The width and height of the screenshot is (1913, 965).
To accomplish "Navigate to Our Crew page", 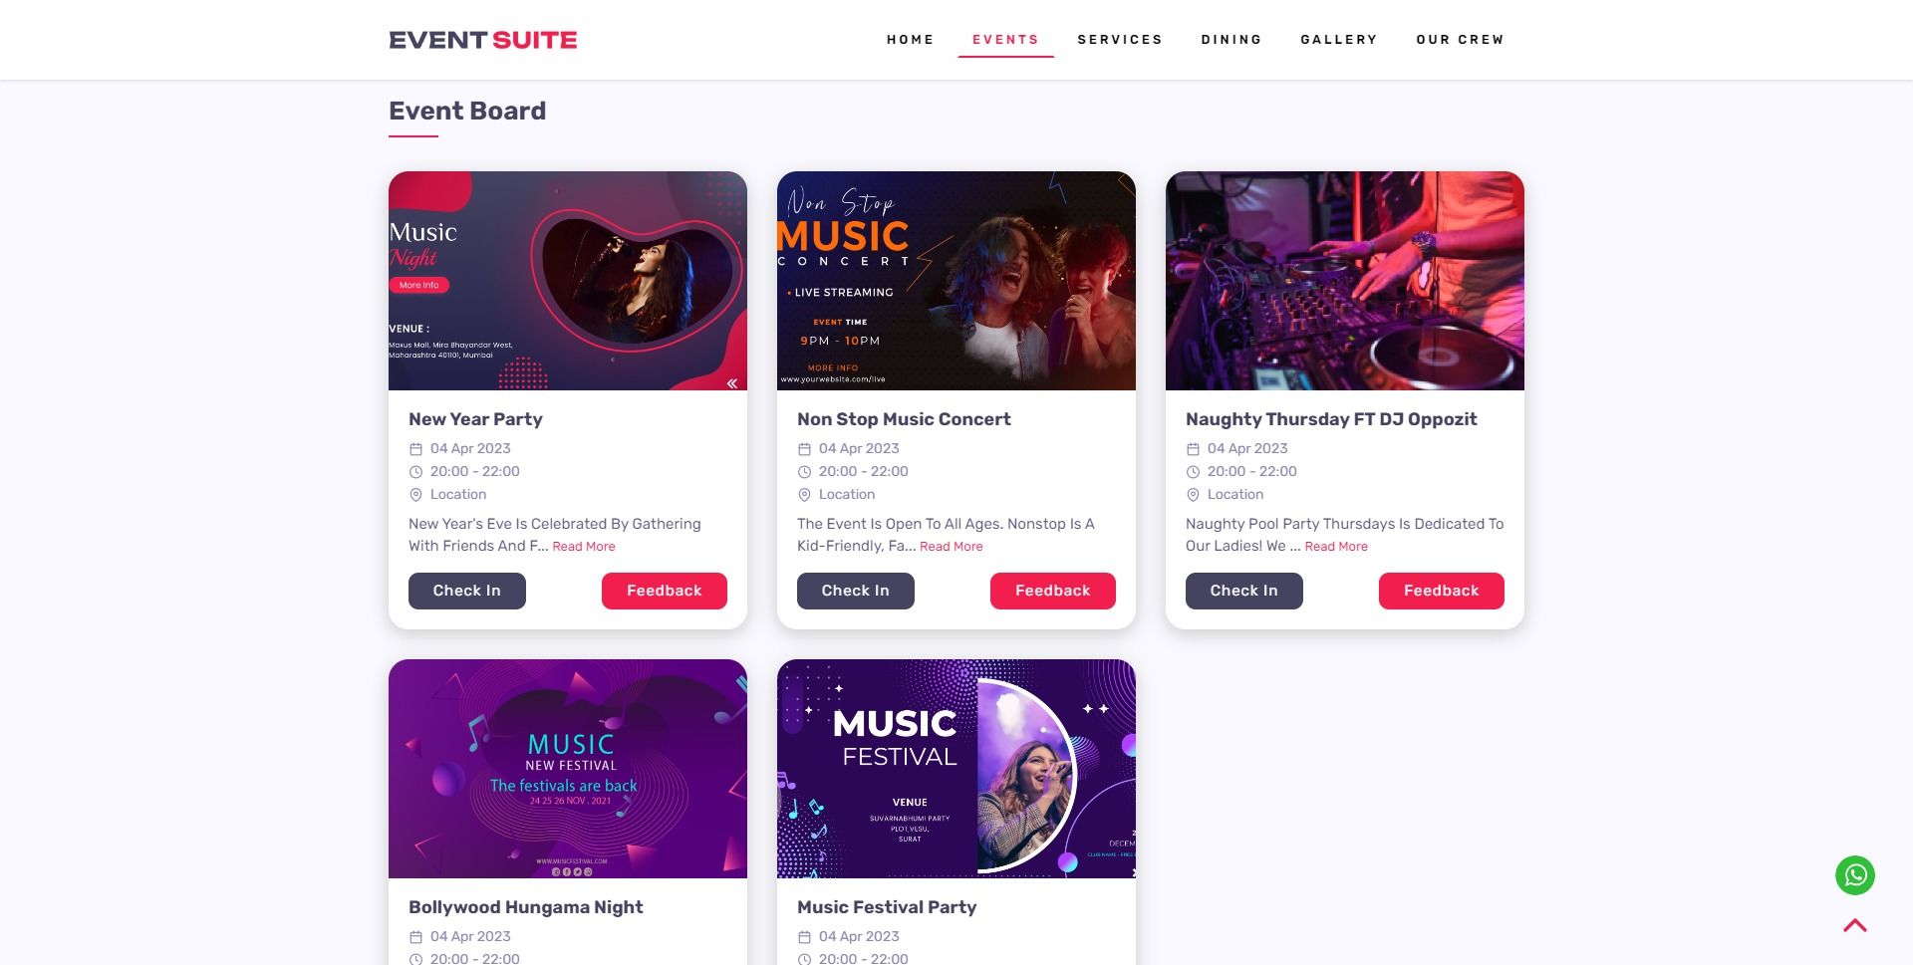I will pos(1460,40).
